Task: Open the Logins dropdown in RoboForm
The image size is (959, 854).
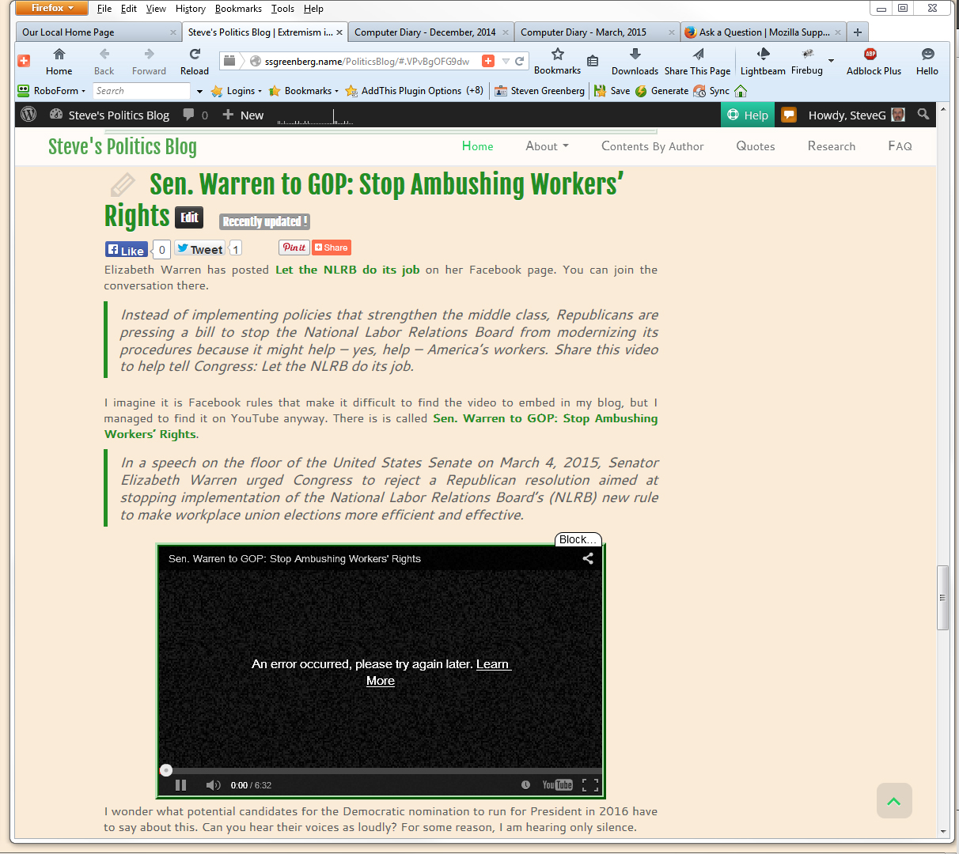Action: pos(237,91)
